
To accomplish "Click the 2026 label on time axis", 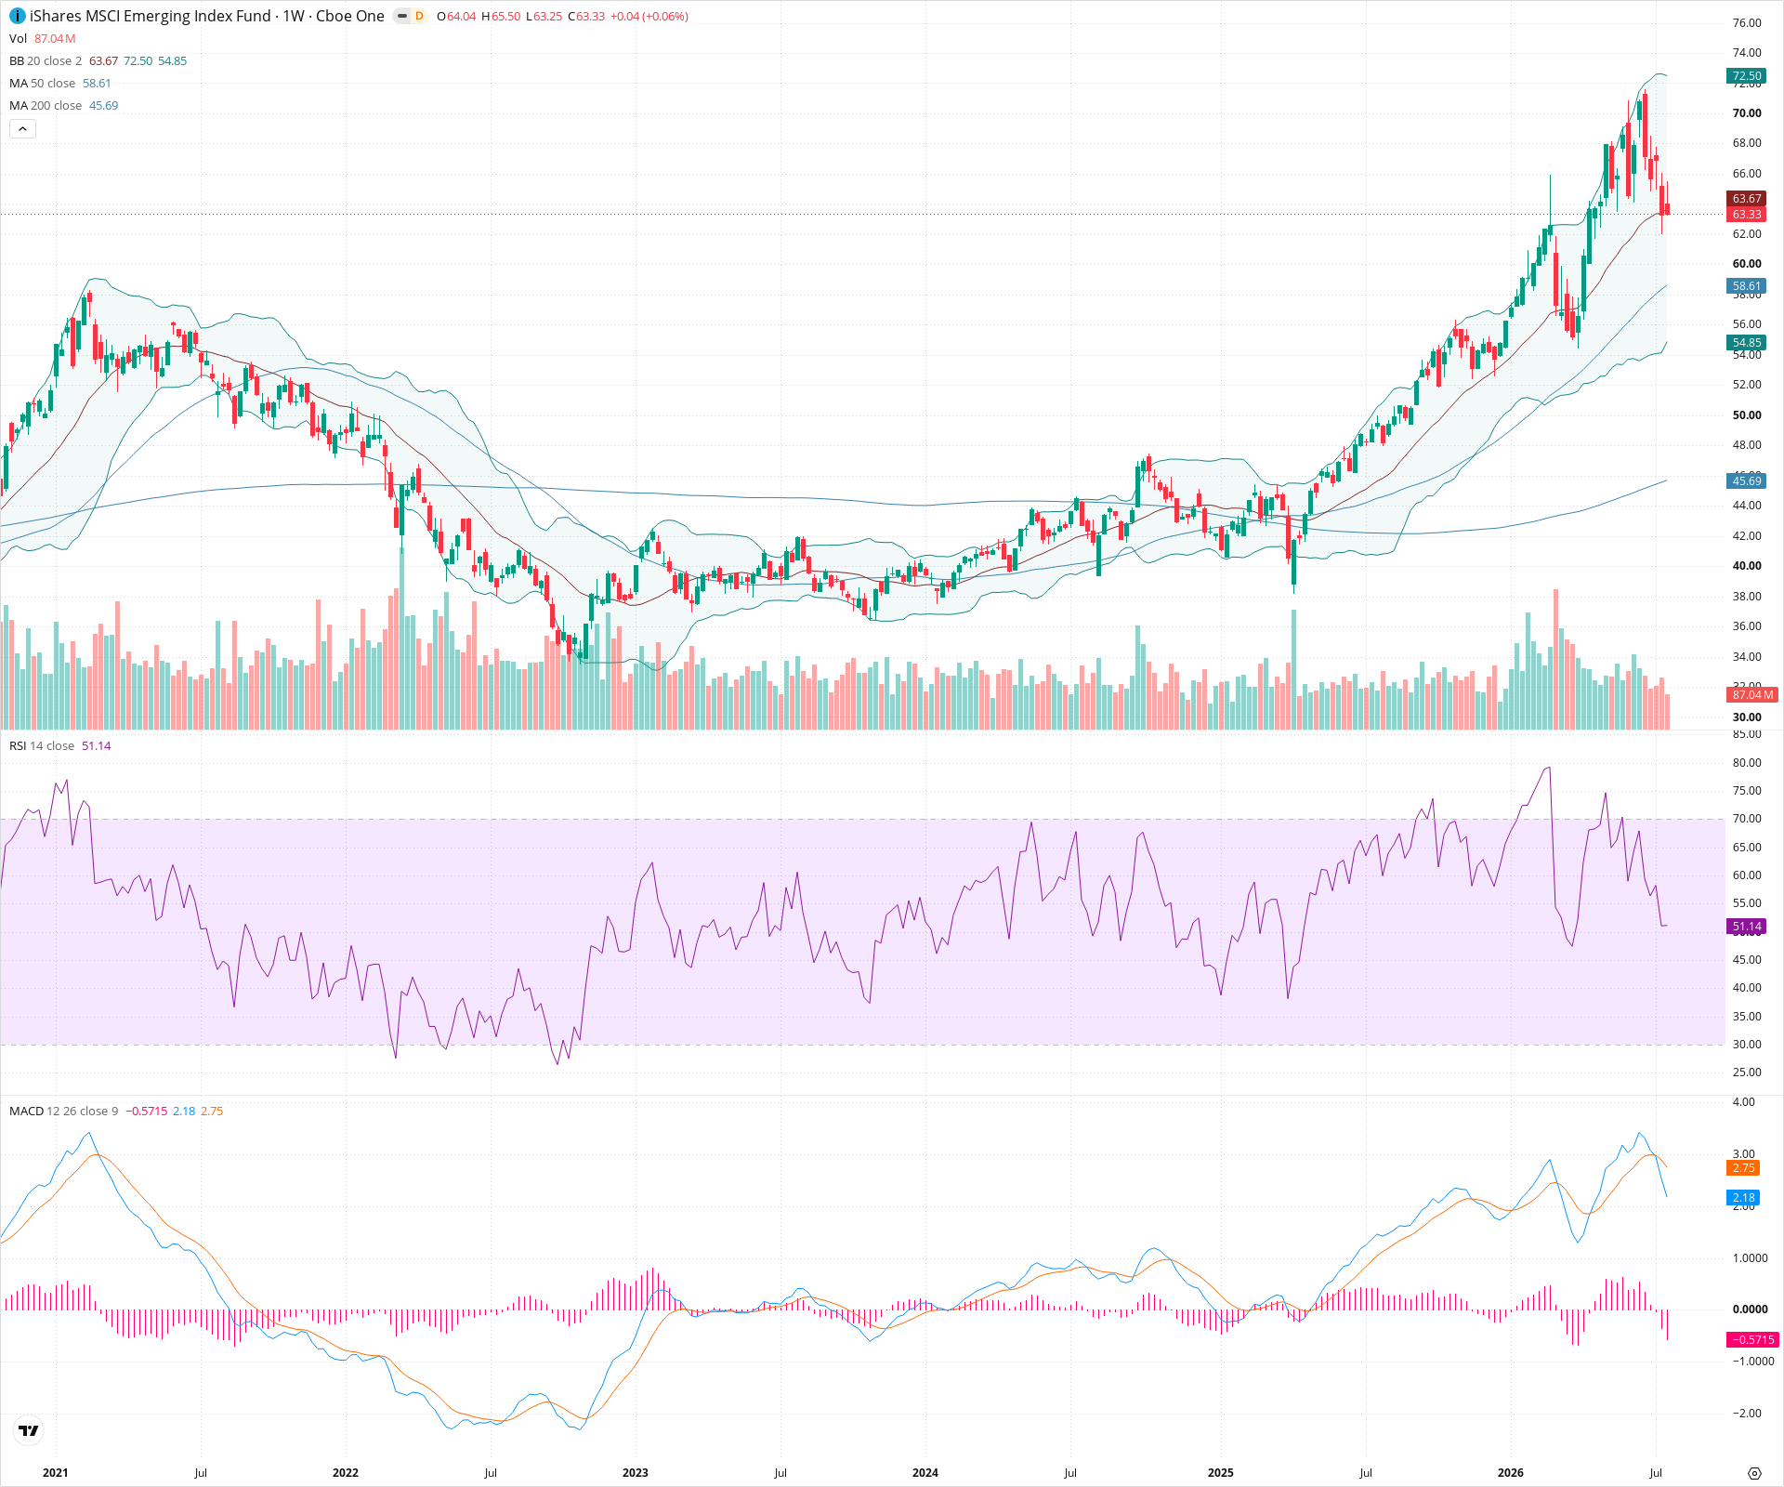I will pyautogui.click(x=1511, y=1473).
